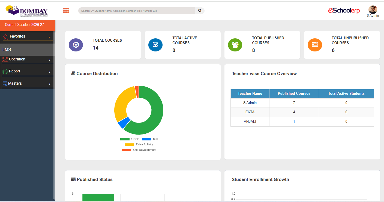This screenshot has width=384, height=202.
Task: Click the Published Courses column header
Action: [294, 94]
